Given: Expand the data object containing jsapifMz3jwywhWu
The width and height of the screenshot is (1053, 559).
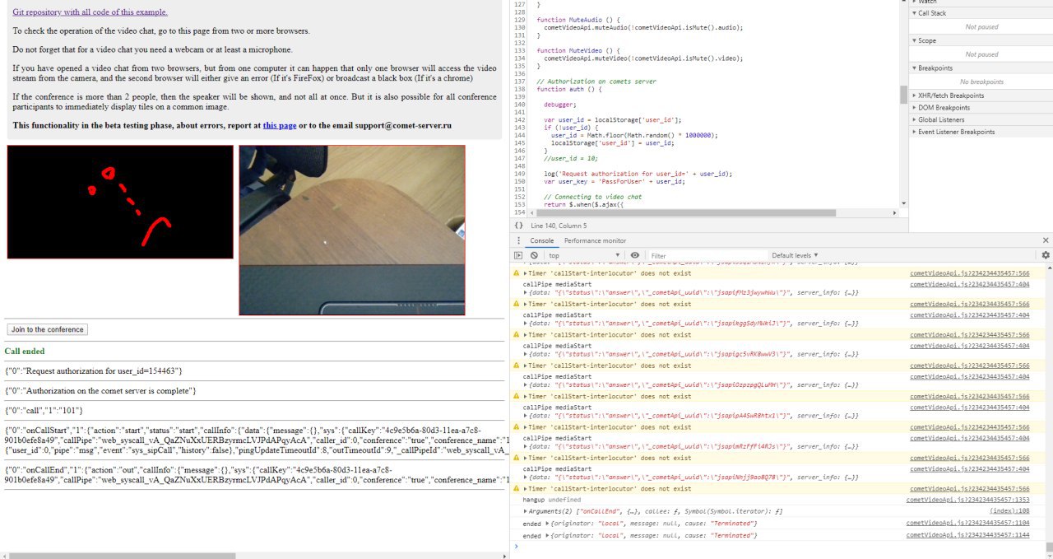Looking at the screenshot, I should pos(526,292).
